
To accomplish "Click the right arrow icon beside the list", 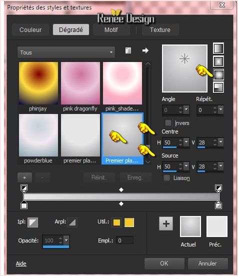I will [x=145, y=50].
